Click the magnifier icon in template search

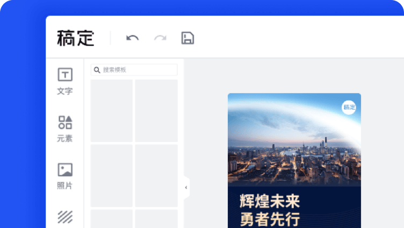(x=97, y=70)
